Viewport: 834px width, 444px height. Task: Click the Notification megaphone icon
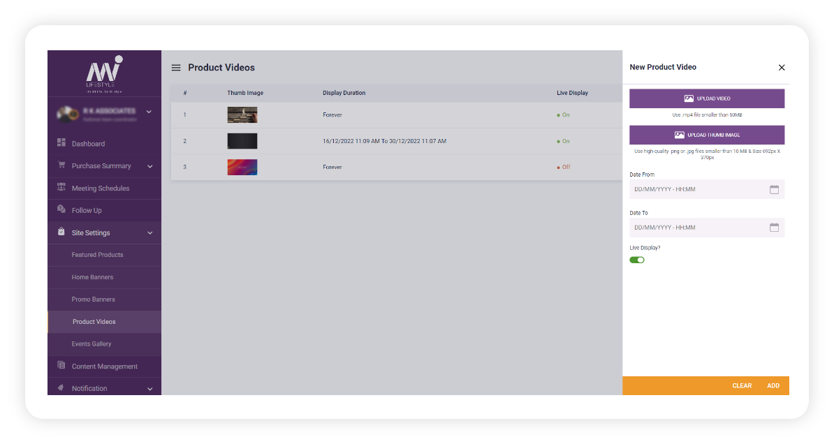click(x=60, y=388)
